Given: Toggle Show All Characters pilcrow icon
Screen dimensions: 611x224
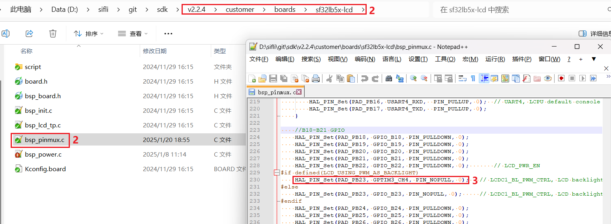Looking at the screenshot, I should 473,78.
